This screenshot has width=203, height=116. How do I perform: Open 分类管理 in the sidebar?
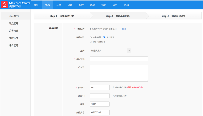[x=14, y=31]
